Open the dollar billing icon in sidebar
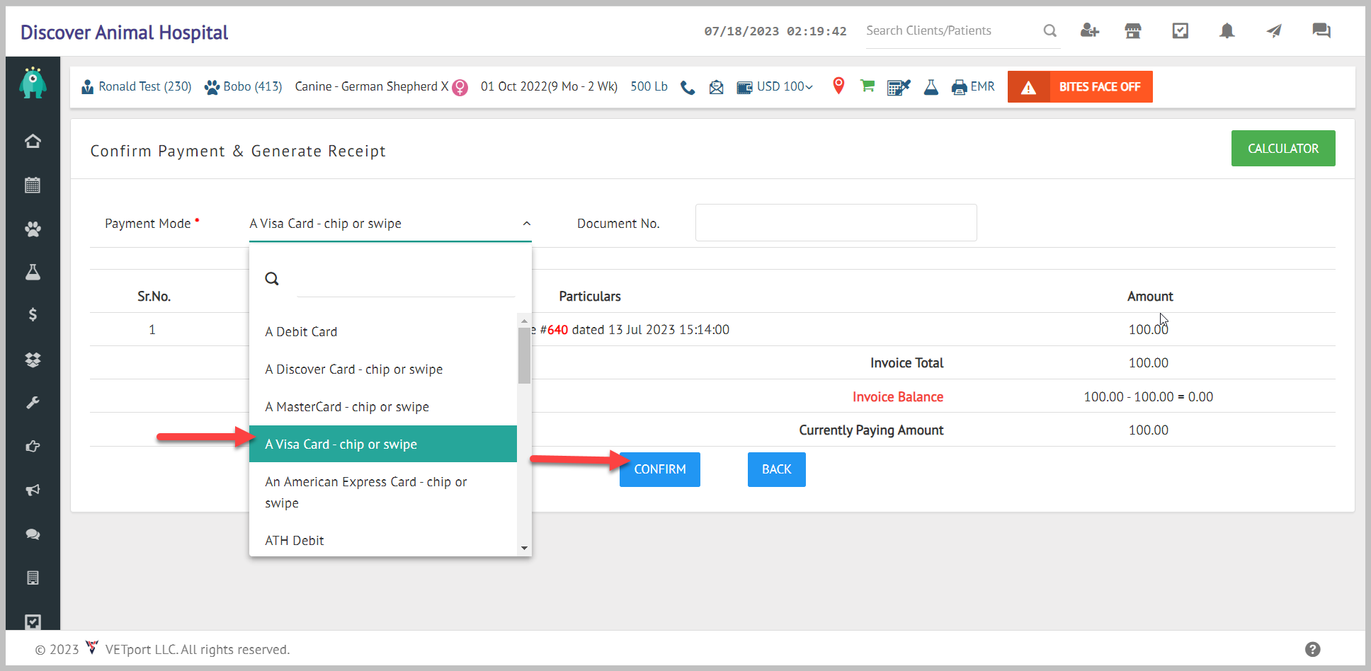The width and height of the screenshot is (1371, 671). pos(33,315)
